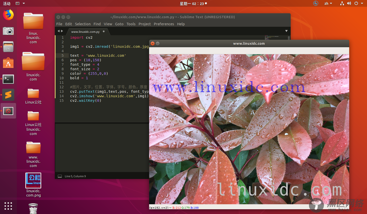Open the Help menu in Sublime Text
The image size is (367, 214).
tap(181, 24)
